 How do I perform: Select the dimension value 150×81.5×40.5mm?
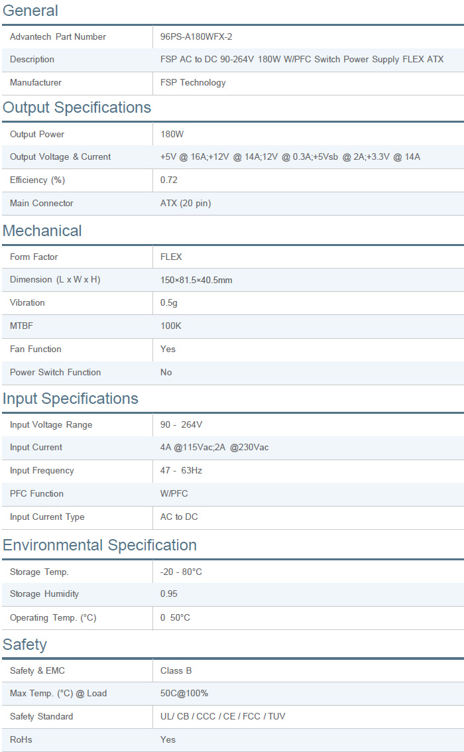pos(196,280)
